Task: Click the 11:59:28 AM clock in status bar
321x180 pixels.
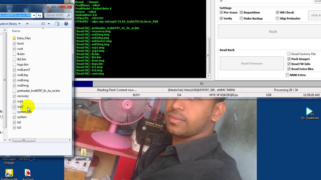Action: tap(311, 95)
